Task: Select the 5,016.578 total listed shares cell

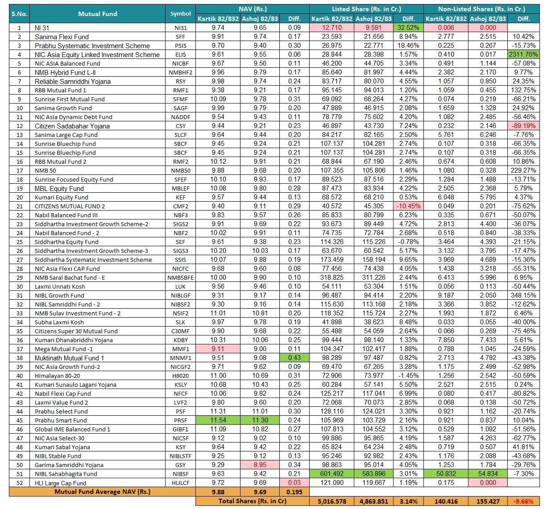Action: pyautogui.click(x=332, y=501)
